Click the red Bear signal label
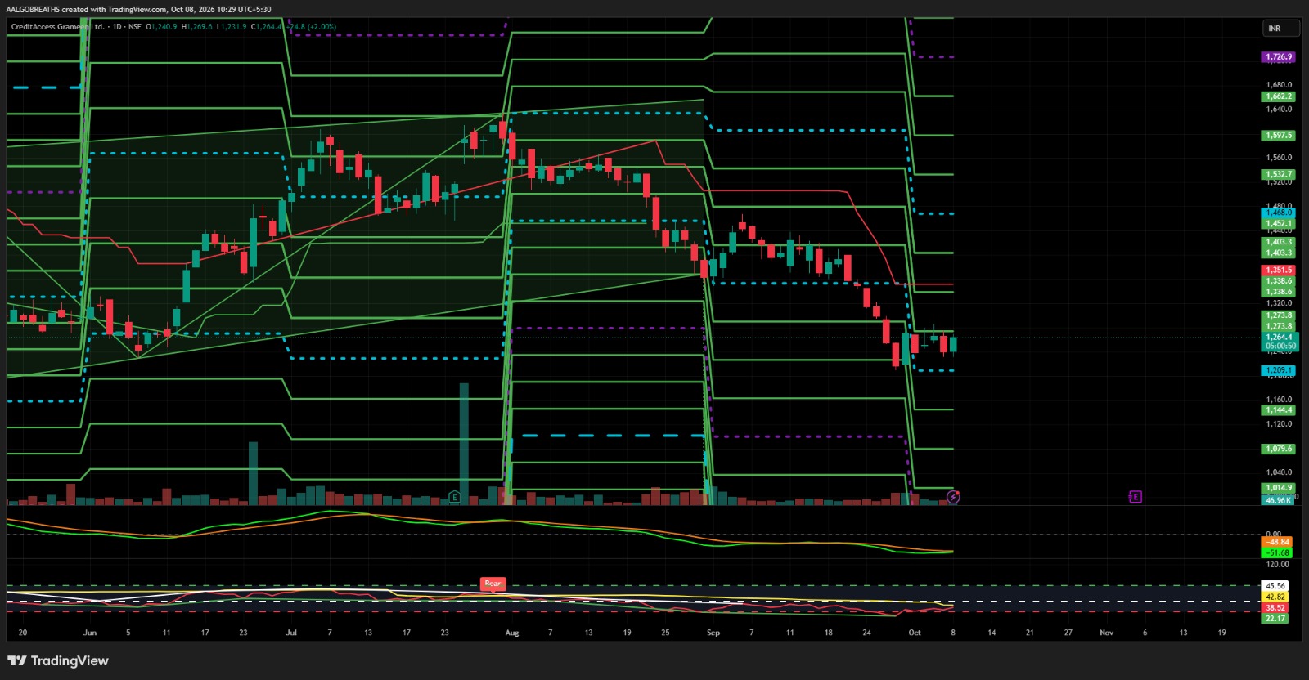The image size is (1309, 680). (x=493, y=584)
